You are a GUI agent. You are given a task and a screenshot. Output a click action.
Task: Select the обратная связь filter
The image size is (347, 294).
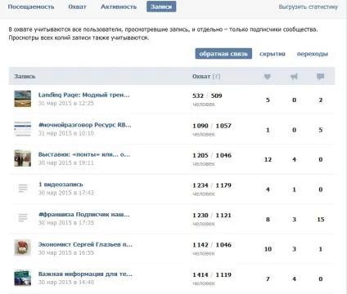coord(223,54)
